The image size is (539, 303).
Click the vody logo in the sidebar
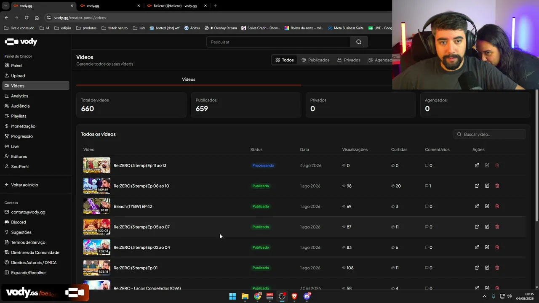pos(21,42)
